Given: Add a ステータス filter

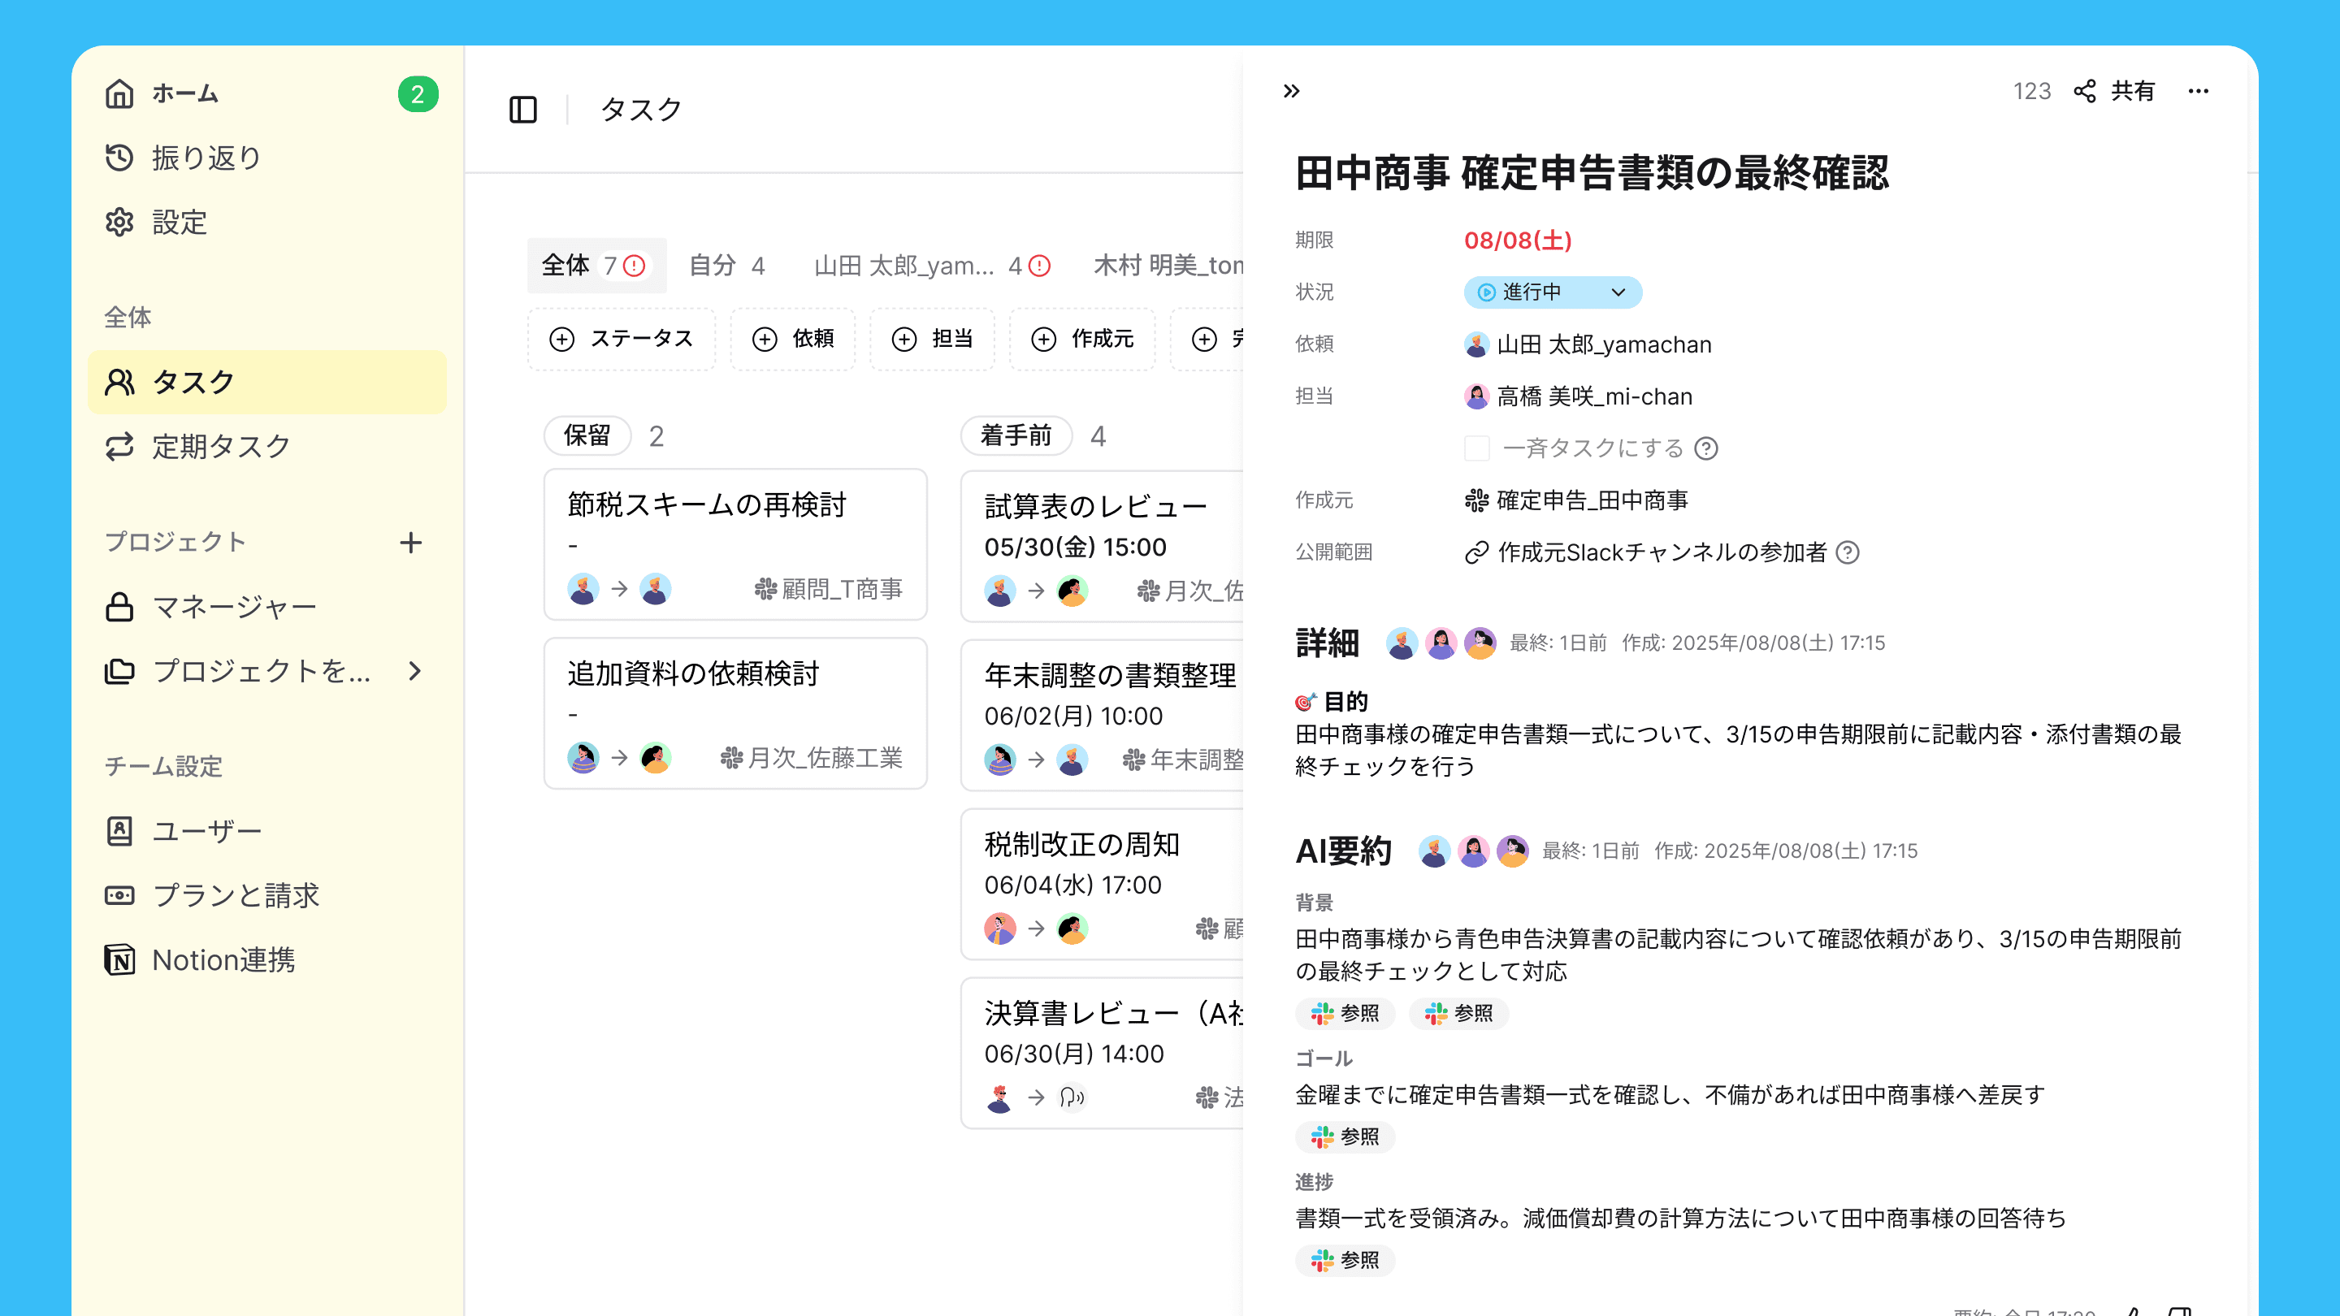Looking at the screenshot, I should (x=622, y=339).
